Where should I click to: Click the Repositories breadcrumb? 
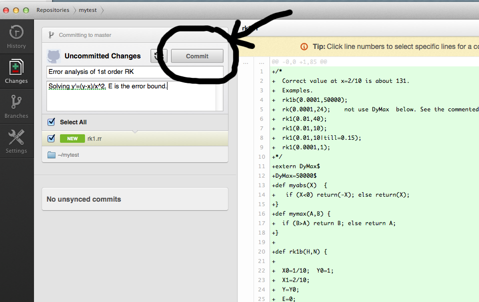(52, 10)
